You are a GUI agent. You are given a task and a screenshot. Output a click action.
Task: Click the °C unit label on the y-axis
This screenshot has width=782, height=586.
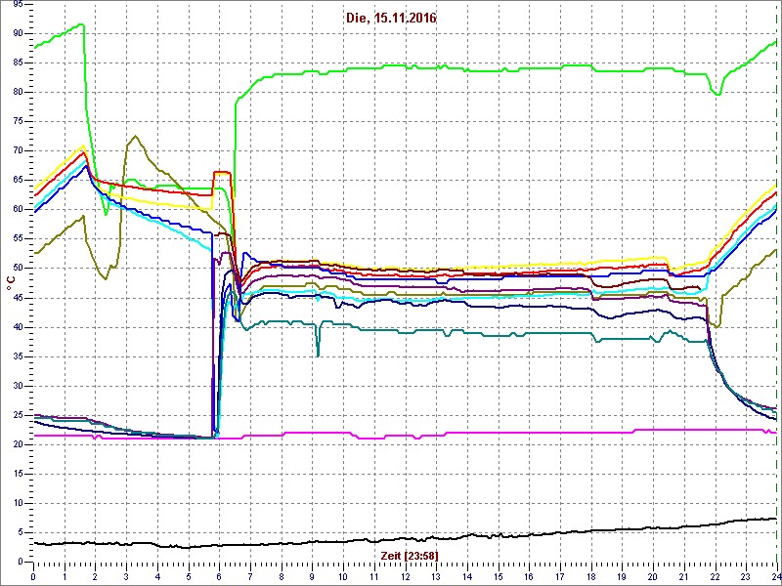(10, 282)
